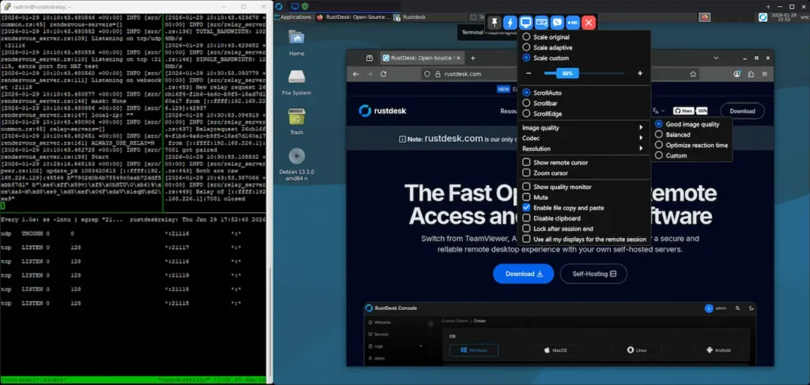This screenshot has width=810, height=385.
Task: Click the outlined Download button in the website header
Action: (742, 111)
